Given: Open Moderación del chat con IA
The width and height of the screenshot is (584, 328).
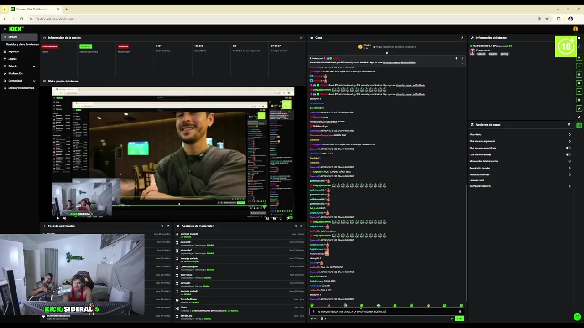Looking at the screenshot, I should coord(520,161).
